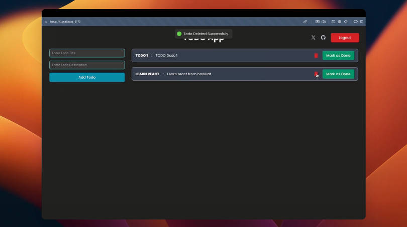Screen dimensions: 407x227
Task: Click the chain link icon in browser bar
Action: pyautogui.click(x=305, y=22)
